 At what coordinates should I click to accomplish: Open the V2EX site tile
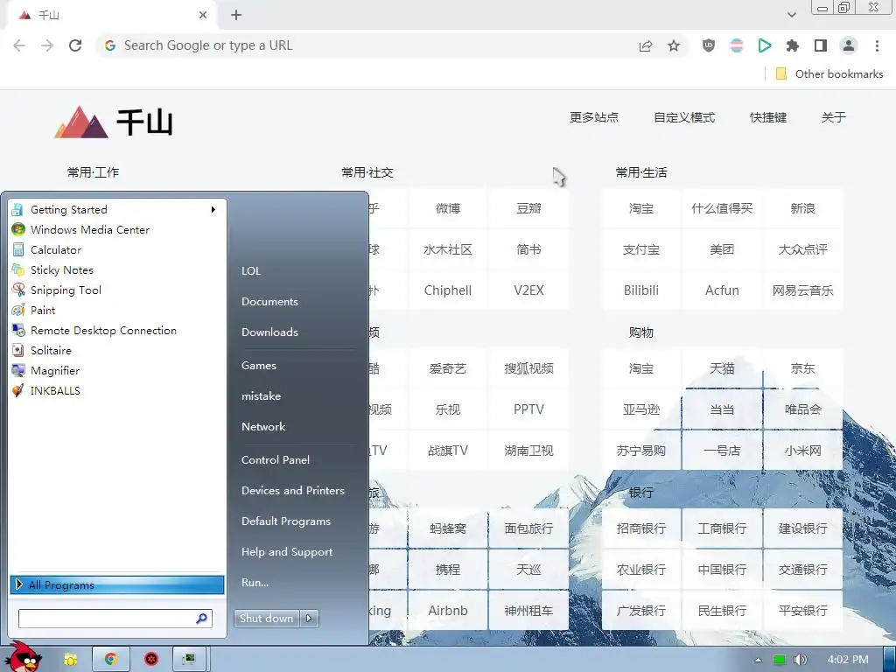[x=528, y=290]
